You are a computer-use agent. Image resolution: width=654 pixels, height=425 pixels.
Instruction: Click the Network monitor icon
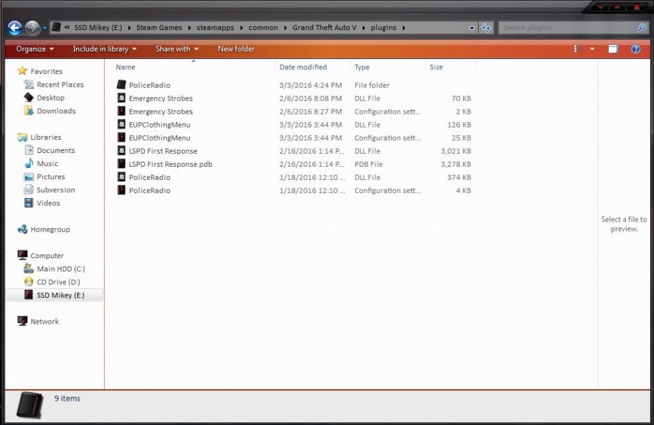coord(22,321)
